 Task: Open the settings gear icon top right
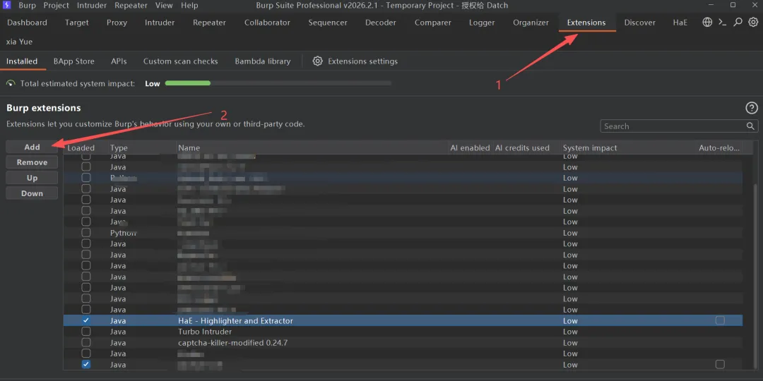[x=753, y=23]
